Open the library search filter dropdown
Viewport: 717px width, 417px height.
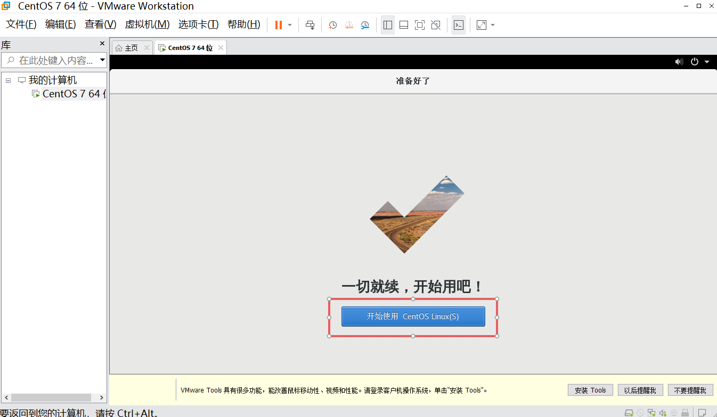click(103, 60)
